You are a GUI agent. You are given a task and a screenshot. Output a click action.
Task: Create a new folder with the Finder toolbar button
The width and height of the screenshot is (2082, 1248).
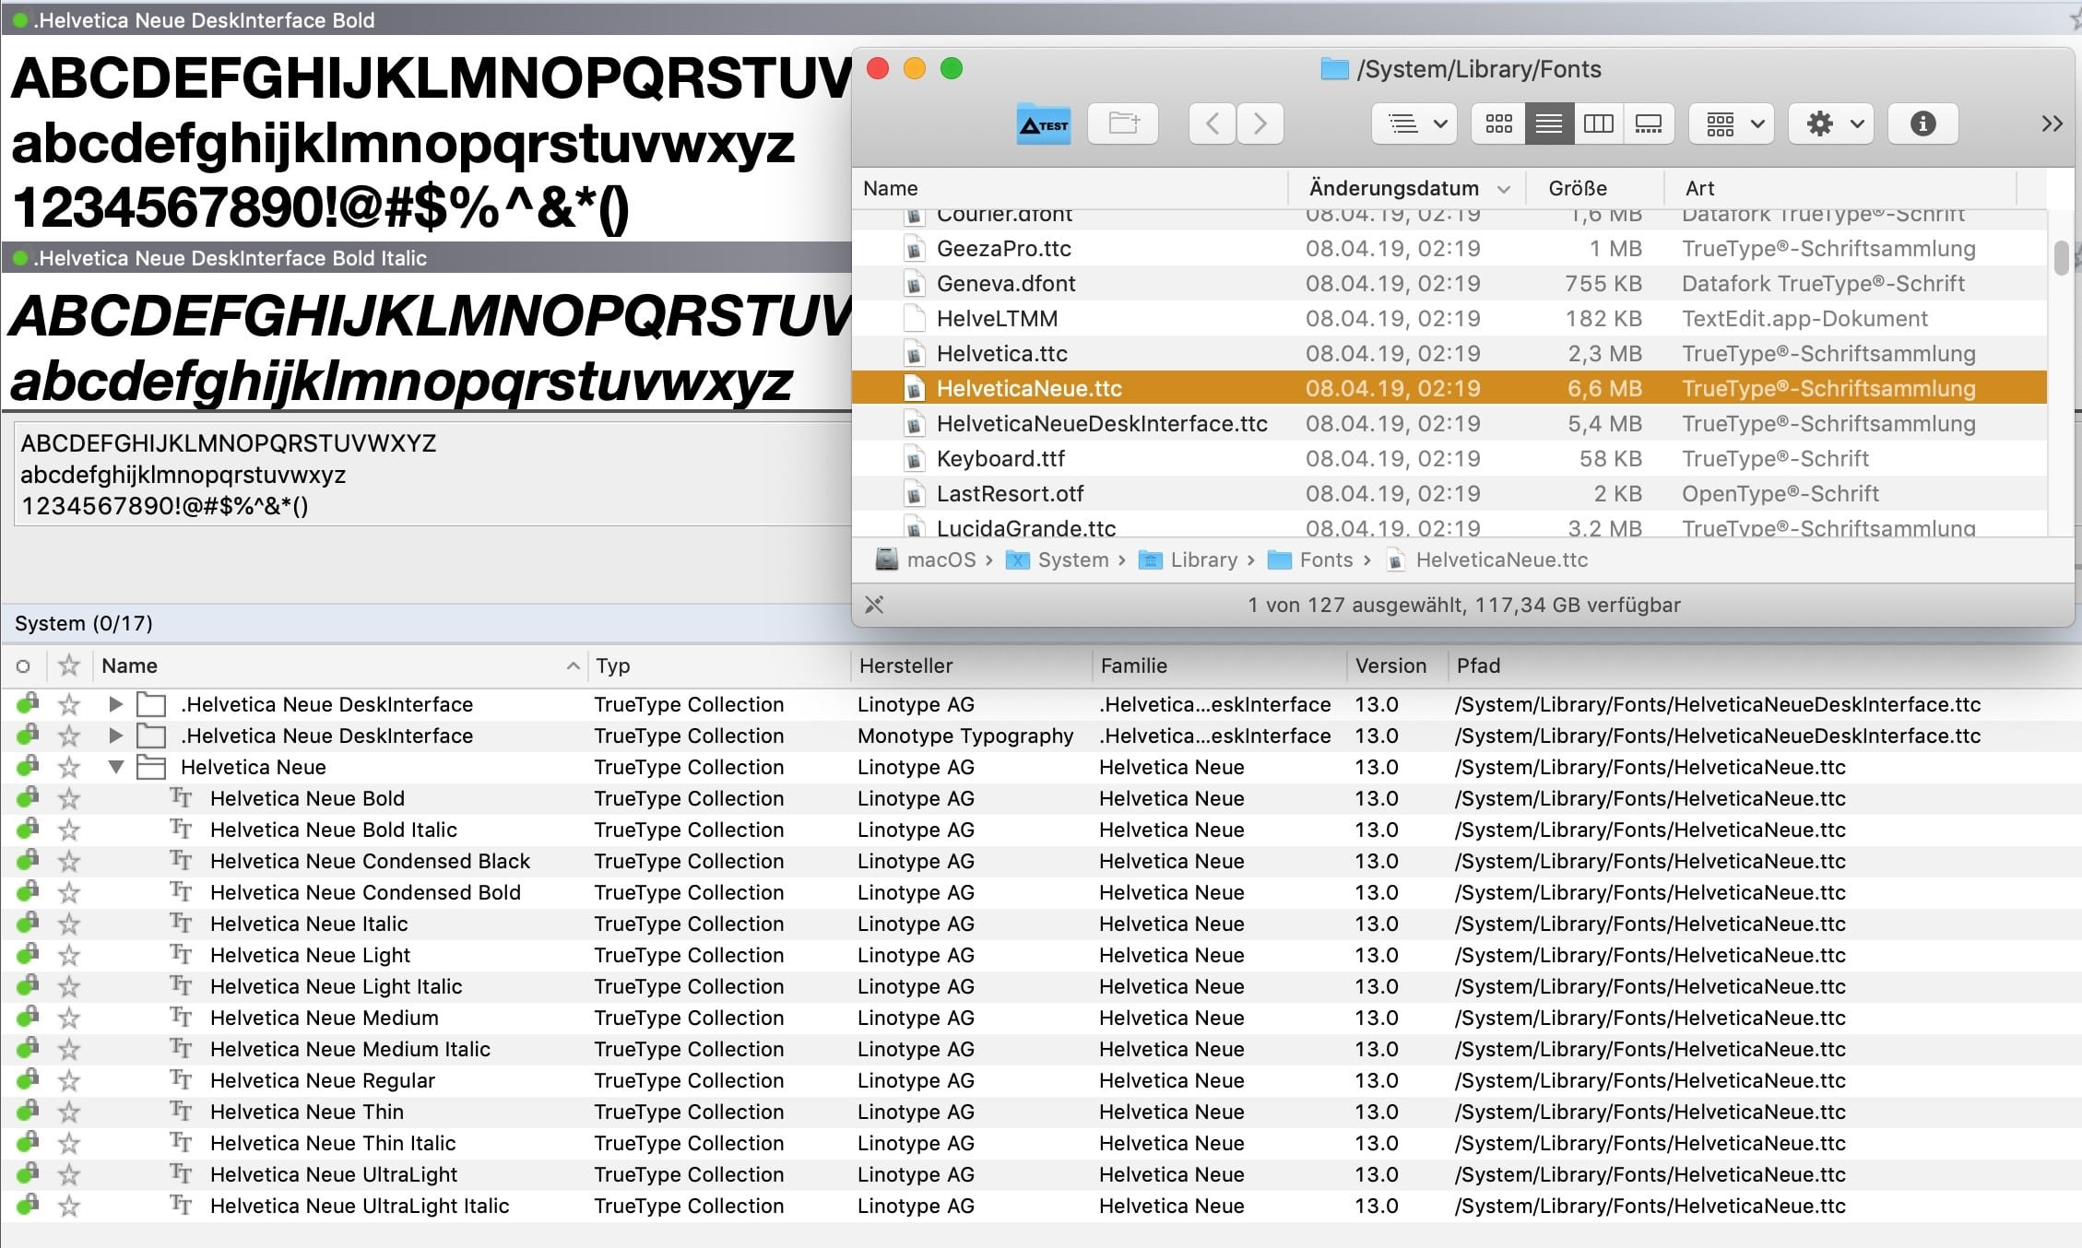point(1123,124)
